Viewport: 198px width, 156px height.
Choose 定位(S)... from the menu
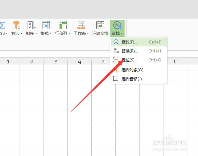pos(139,60)
